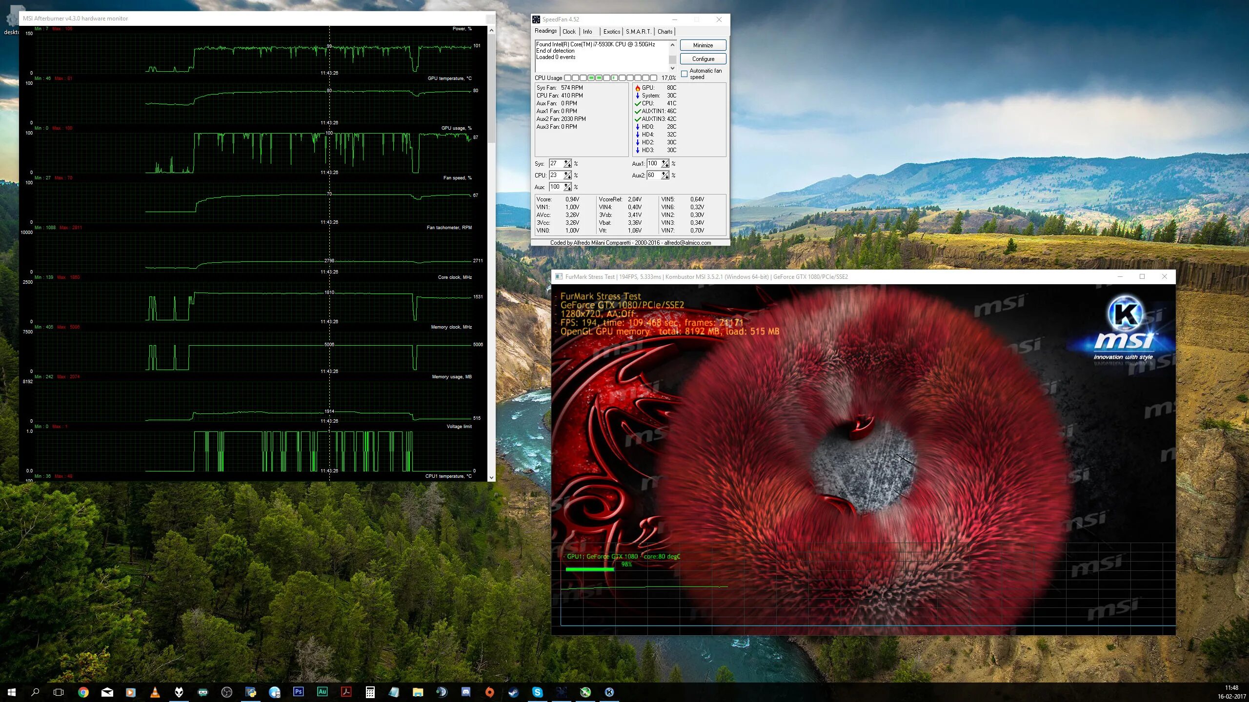Viewport: 1249px width, 702px height.
Task: Open the Mail app taskbar icon
Action: 107,692
